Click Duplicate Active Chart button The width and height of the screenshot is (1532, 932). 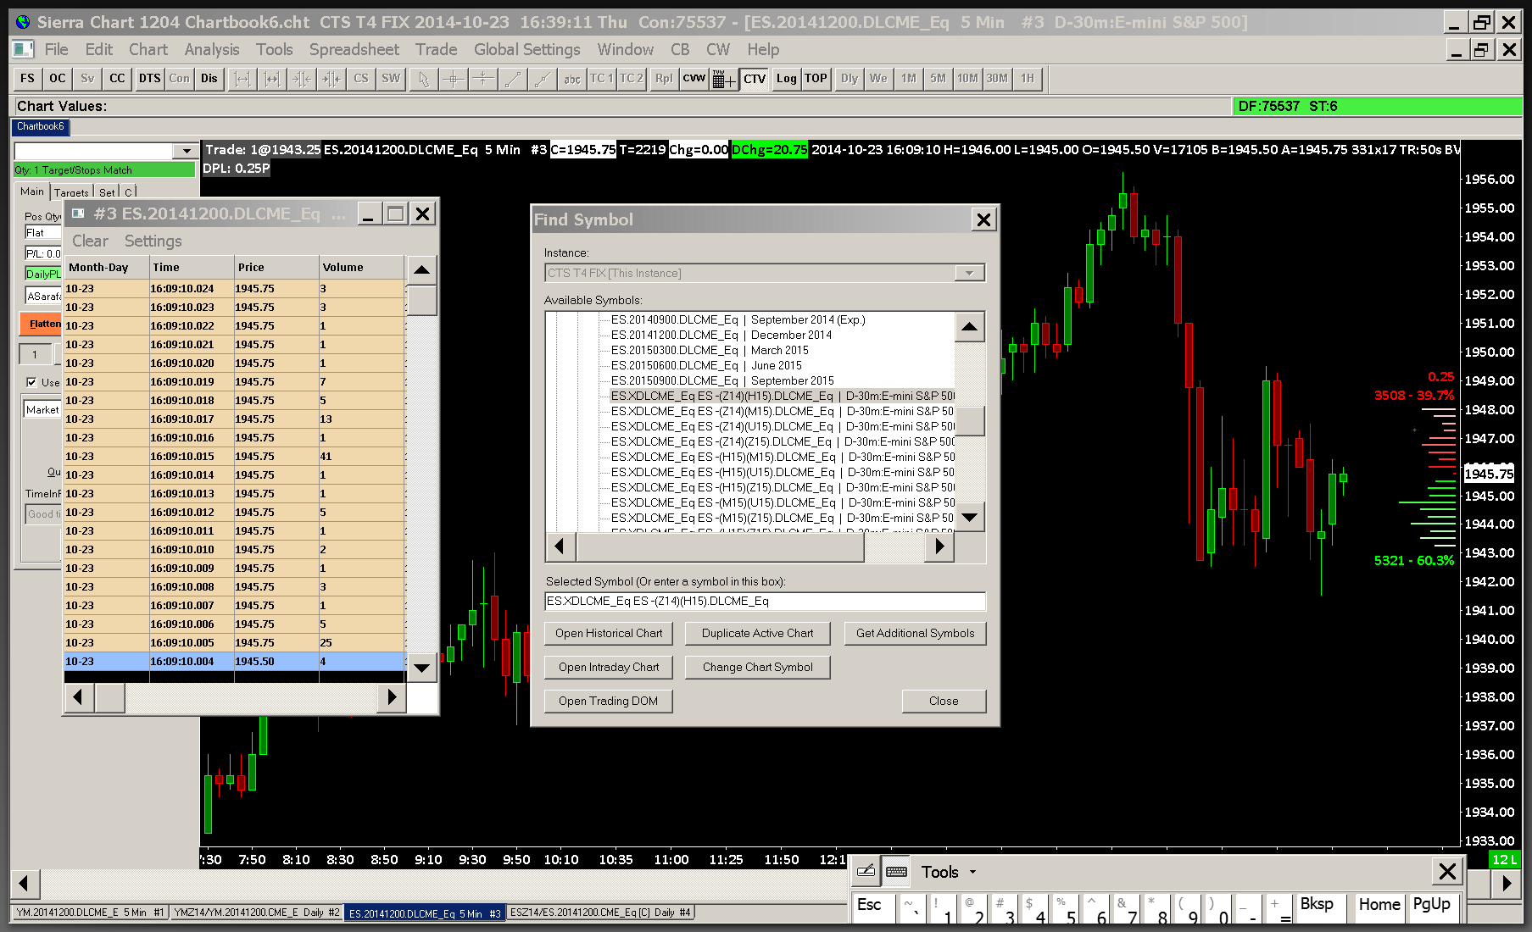758,633
